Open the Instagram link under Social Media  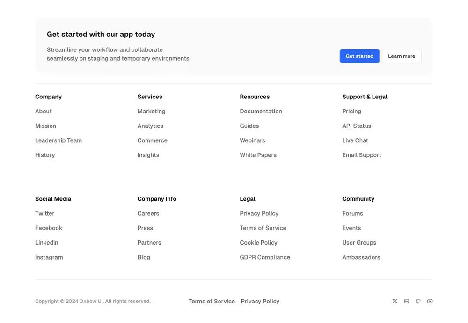(49, 257)
